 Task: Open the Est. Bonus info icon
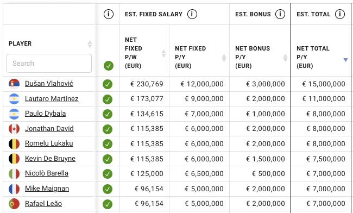click(x=280, y=14)
